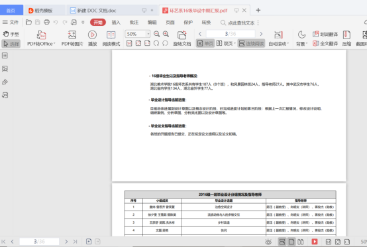Toggle single page view
This screenshot has height=247, width=367.
point(205,43)
